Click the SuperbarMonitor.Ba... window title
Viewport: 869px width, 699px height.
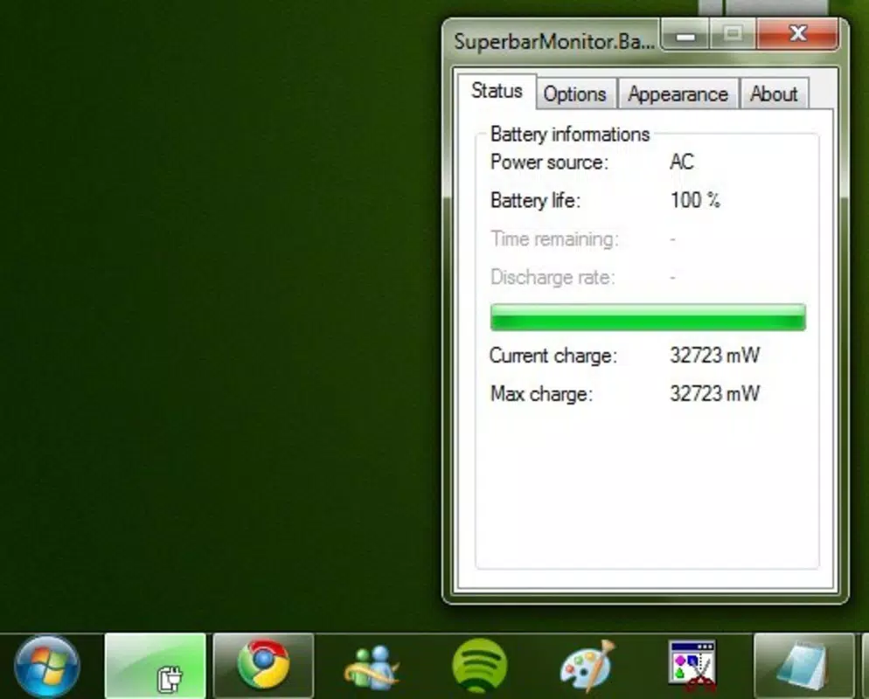(x=553, y=42)
